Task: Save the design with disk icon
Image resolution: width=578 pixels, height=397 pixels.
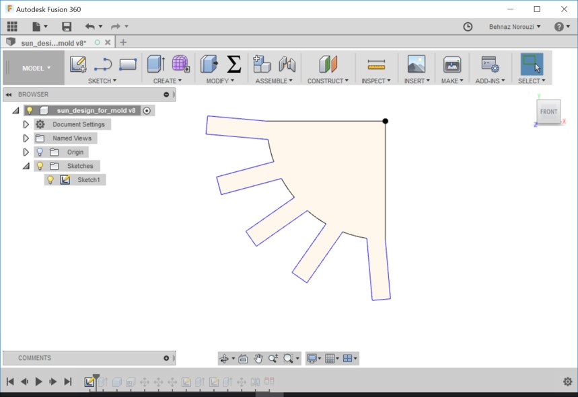Action: point(67,26)
